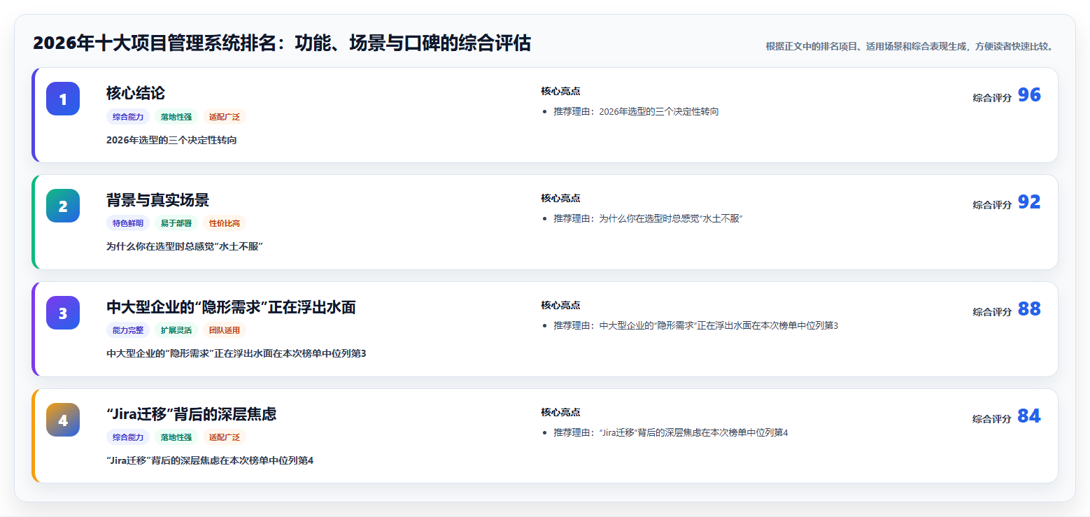Screen dimensions: 1090x517
Task: Click the number 2 rank badge
Action: [x=63, y=206]
